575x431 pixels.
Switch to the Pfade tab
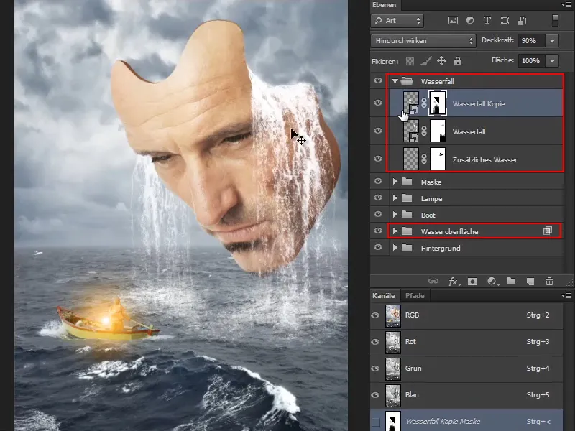(415, 295)
